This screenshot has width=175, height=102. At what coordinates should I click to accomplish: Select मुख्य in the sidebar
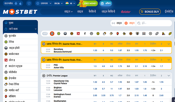[20, 23]
